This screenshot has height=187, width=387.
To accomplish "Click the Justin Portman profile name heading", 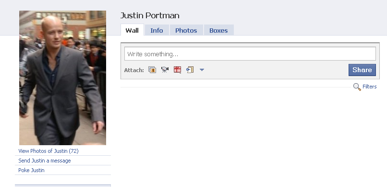I will pyautogui.click(x=150, y=15).
